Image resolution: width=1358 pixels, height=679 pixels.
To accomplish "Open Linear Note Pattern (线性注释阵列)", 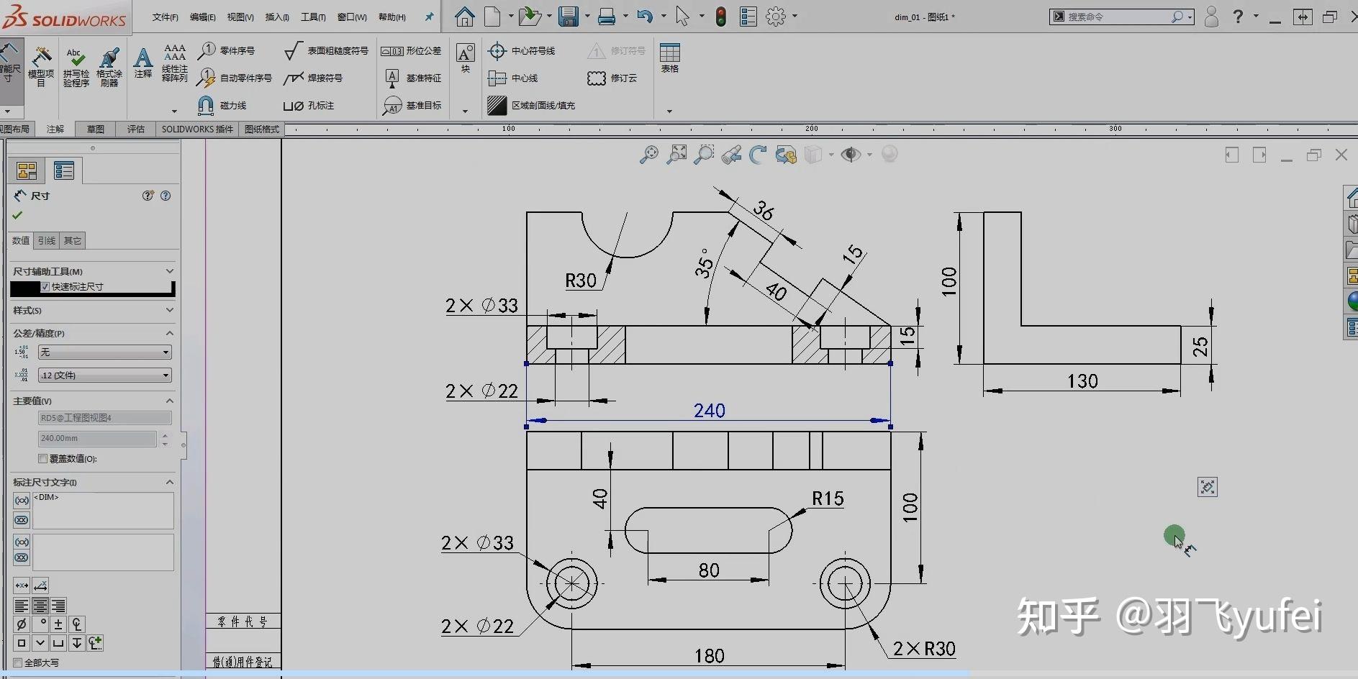I will [x=175, y=63].
